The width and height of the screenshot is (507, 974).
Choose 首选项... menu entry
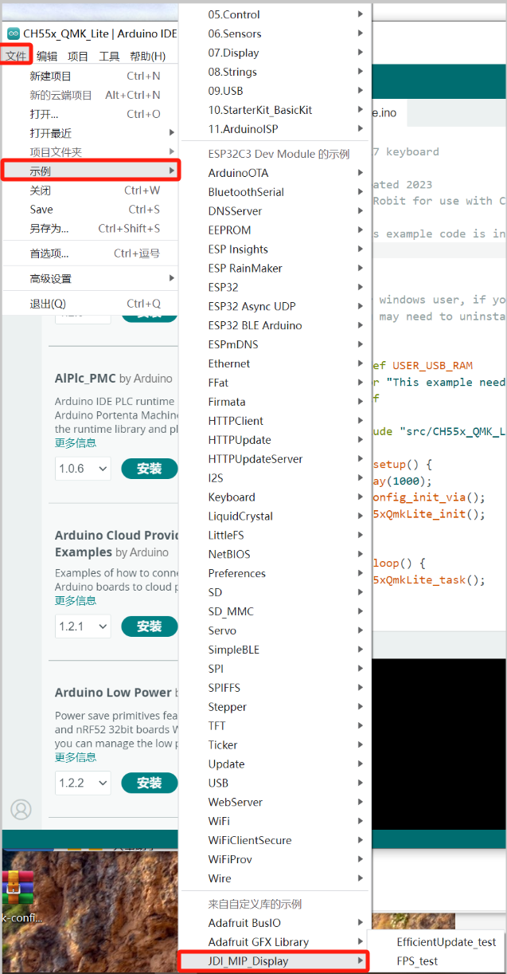click(49, 253)
